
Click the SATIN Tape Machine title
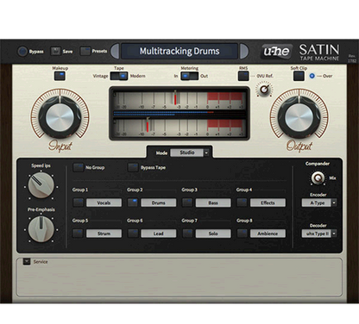click(319, 52)
